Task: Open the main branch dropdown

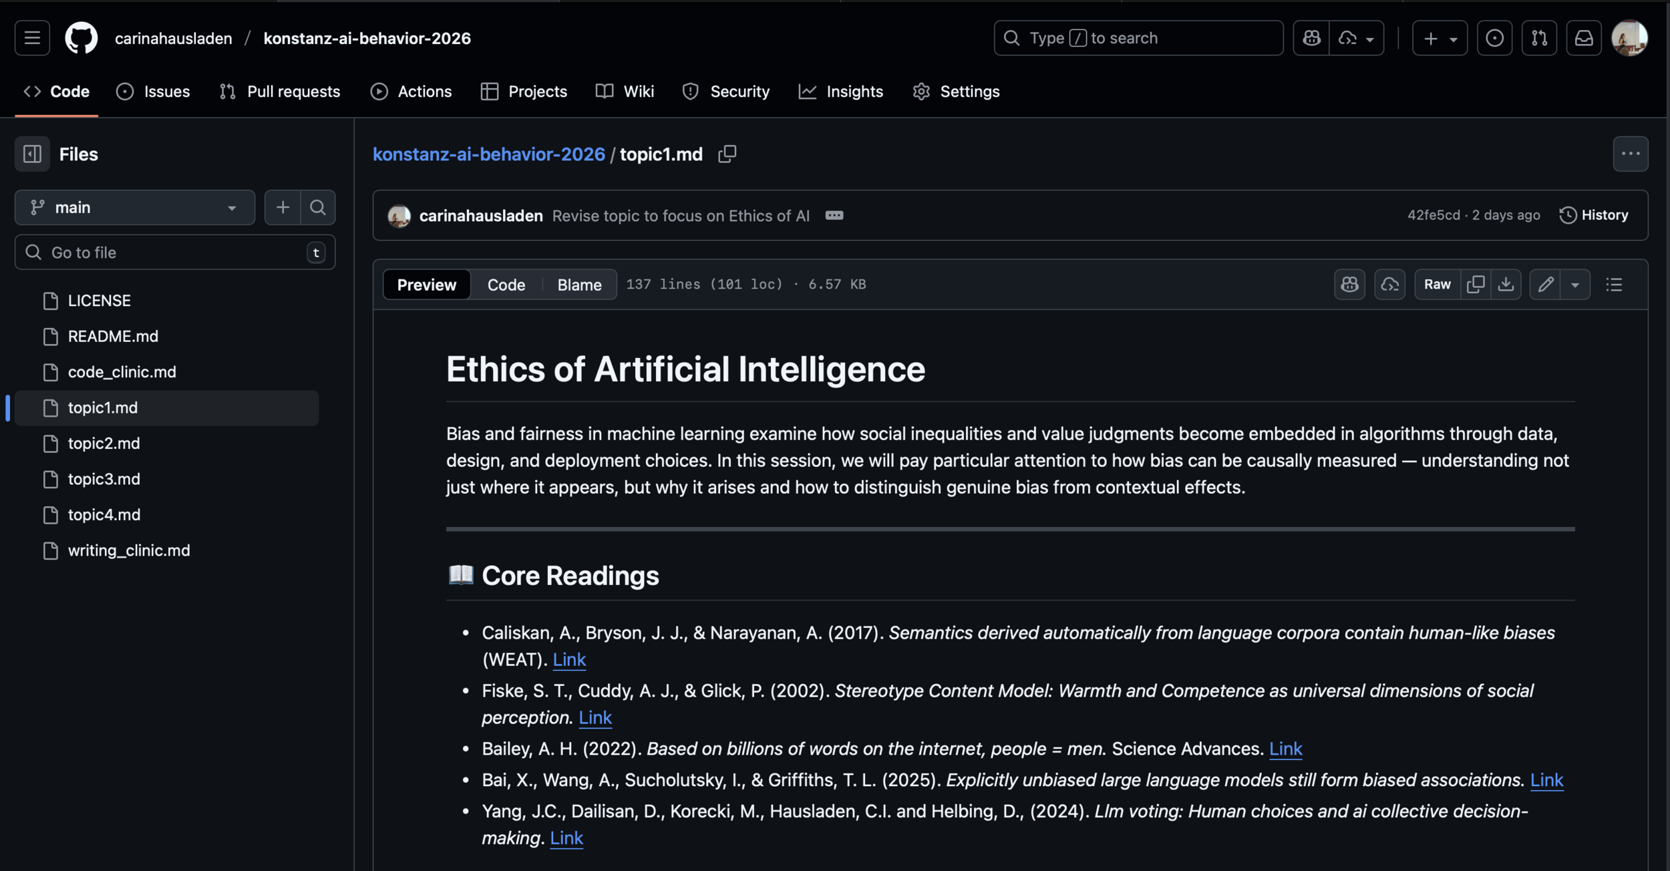Action: click(x=134, y=208)
